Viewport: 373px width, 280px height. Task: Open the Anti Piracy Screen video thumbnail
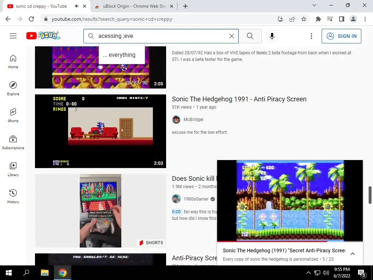pyautogui.click(x=101, y=131)
